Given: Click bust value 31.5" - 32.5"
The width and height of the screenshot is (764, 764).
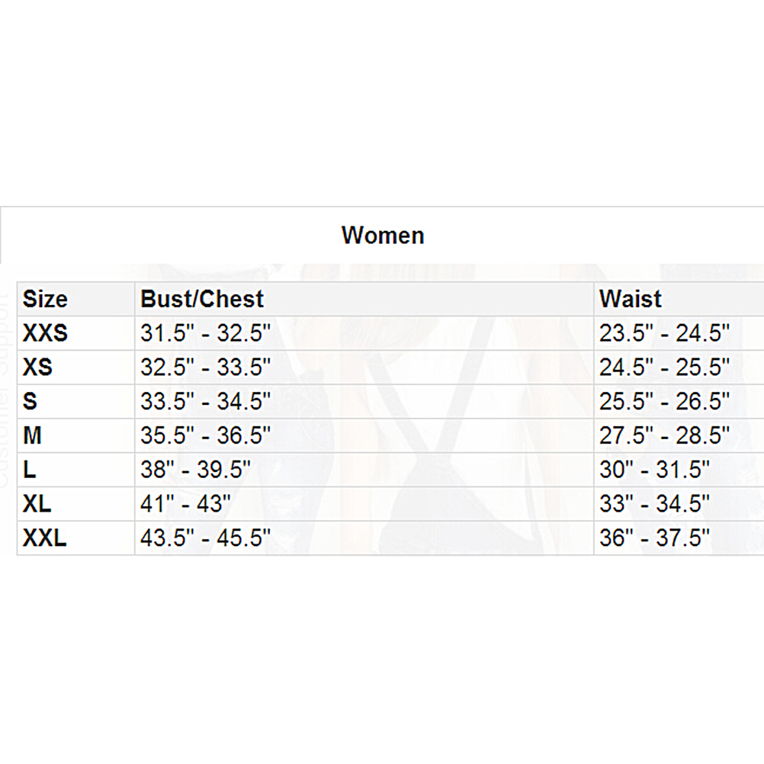Looking at the screenshot, I should click(206, 334).
